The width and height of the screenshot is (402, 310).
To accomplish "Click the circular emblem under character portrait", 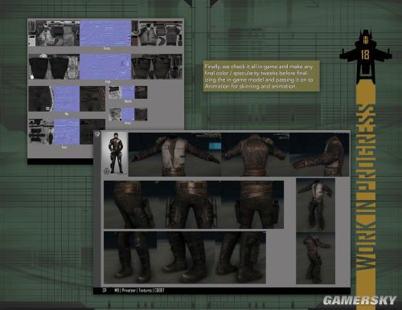I will (106, 170).
